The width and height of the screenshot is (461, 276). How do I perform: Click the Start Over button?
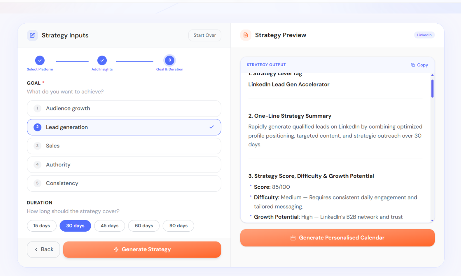(x=204, y=35)
